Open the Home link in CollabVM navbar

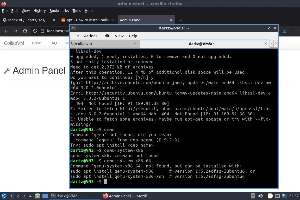tap(37, 43)
